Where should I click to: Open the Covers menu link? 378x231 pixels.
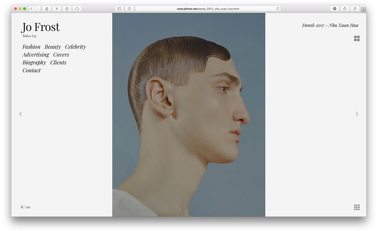pos(61,55)
